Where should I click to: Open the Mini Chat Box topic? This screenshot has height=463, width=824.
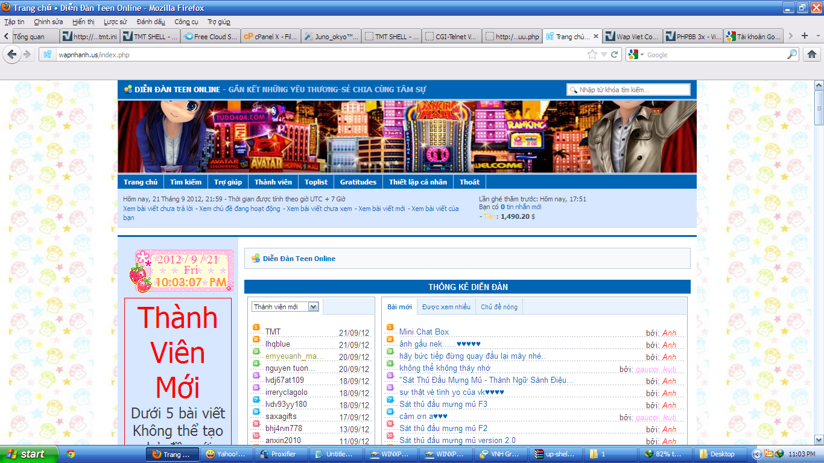pyautogui.click(x=424, y=332)
